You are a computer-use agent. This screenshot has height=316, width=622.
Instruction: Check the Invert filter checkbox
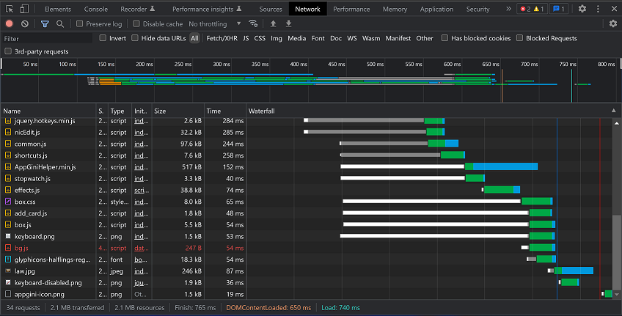[103, 38]
